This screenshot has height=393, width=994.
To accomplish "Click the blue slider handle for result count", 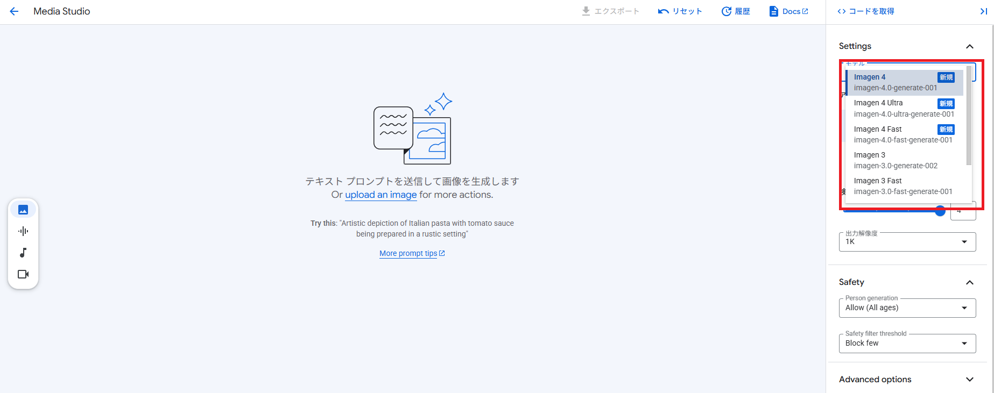I will [x=940, y=211].
